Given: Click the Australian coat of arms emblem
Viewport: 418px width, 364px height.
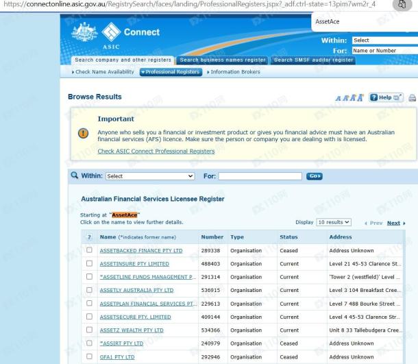Looking at the screenshot, I should click(x=84, y=32).
